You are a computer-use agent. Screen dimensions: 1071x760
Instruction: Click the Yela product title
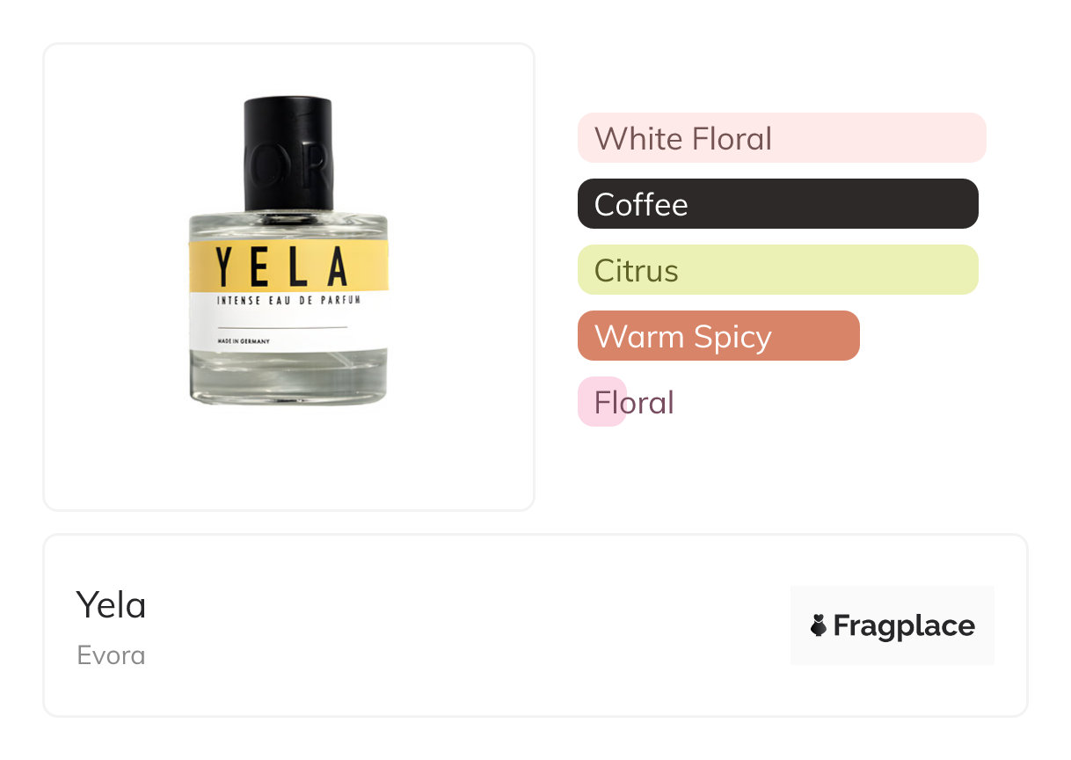click(x=111, y=605)
